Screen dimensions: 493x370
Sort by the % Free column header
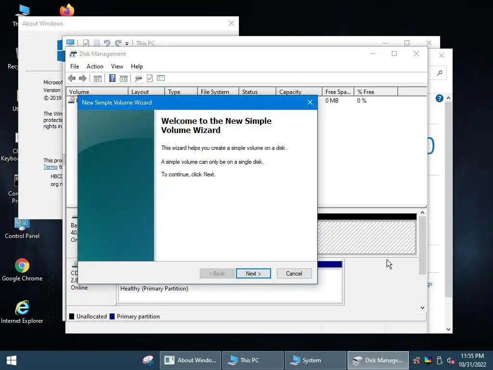click(x=376, y=92)
